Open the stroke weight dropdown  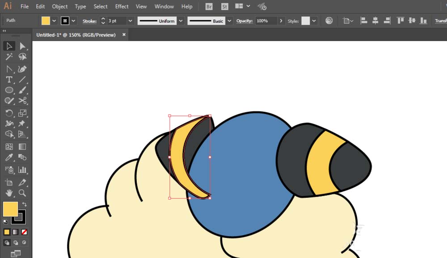[130, 21]
